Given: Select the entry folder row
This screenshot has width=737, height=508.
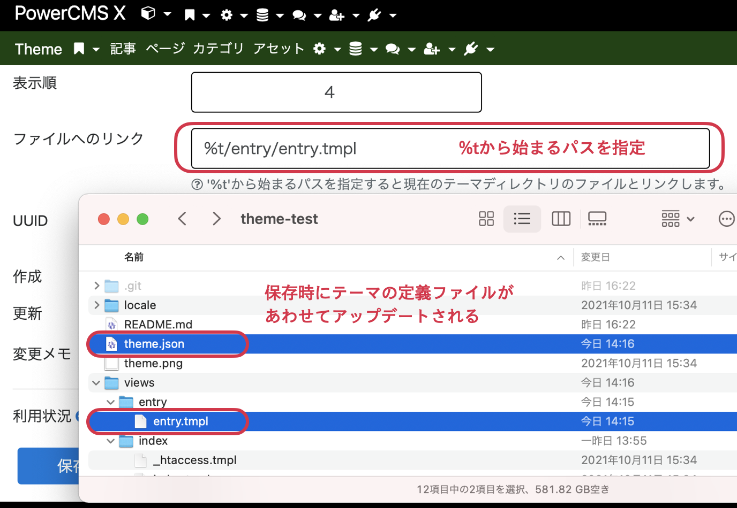Looking at the screenshot, I should click(x=412, y=402).
